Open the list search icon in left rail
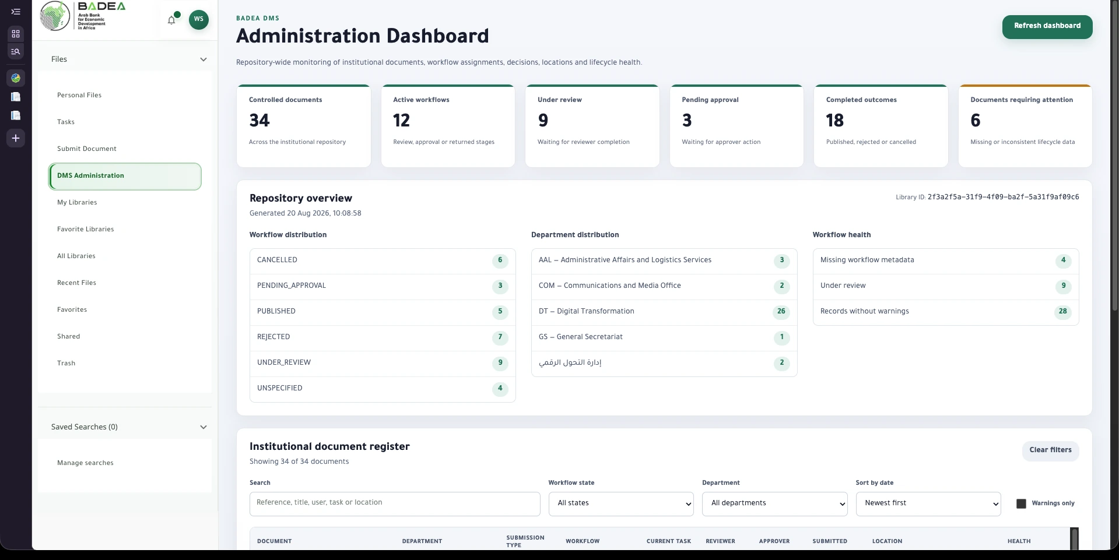The image size is (1119, 560). [16, 52]
